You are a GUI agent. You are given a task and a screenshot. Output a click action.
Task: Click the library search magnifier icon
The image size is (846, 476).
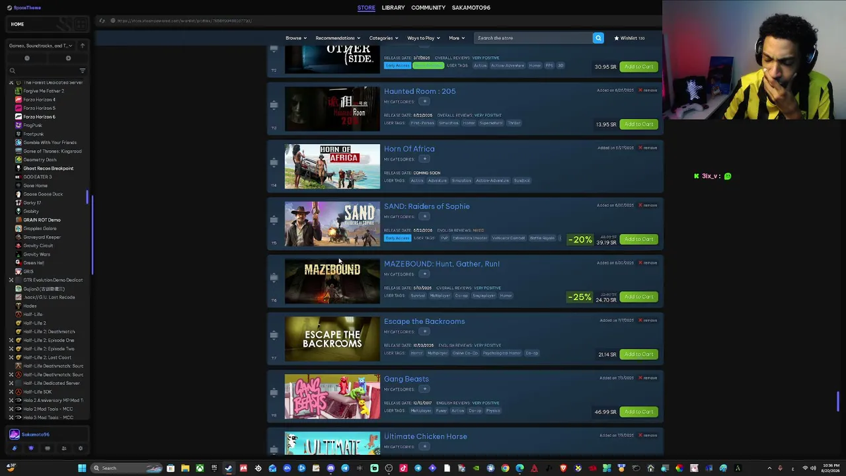(x=12, y=71)
